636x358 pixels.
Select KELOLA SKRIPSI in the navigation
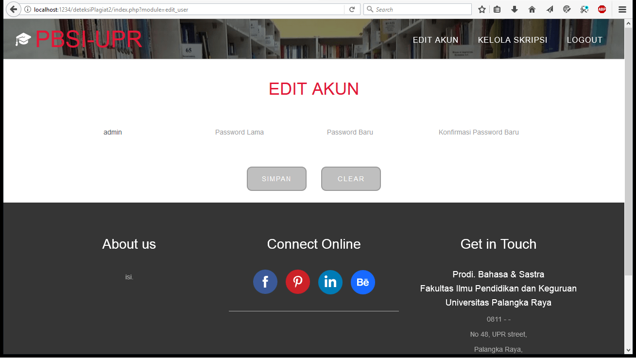click(513, 40)
